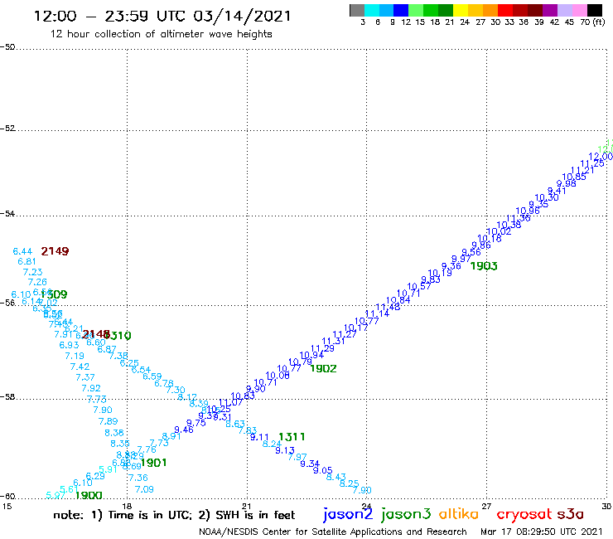Screen dimensions: 613x539
Task: Click the 6.59 wave height value
Action: (152, 376)
